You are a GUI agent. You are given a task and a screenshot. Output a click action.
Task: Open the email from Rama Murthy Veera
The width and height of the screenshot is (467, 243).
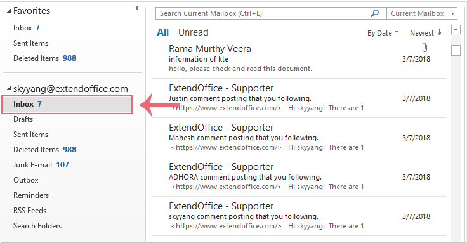299,58
